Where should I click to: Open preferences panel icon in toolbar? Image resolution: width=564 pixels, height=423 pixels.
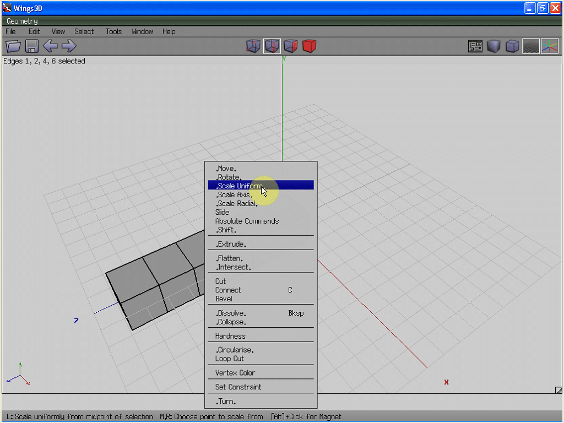tap(475, 46)
